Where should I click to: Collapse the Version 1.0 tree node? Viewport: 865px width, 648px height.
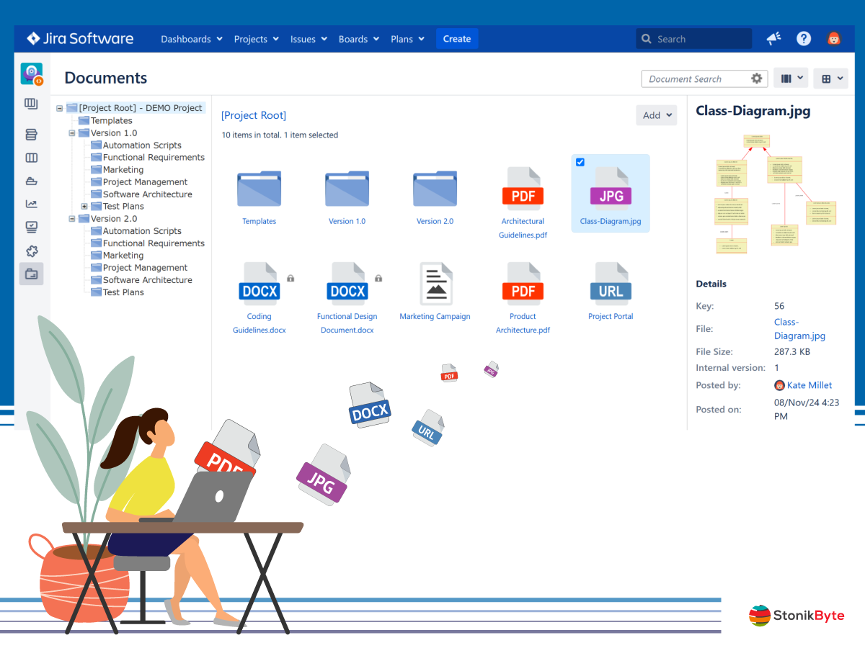[x=71, y=132]
